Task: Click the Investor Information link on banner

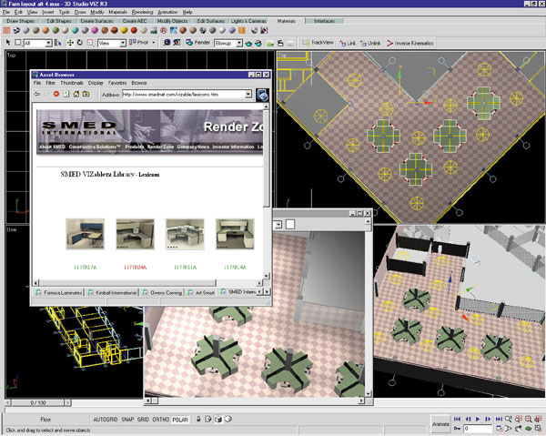Action: (233, 147)
